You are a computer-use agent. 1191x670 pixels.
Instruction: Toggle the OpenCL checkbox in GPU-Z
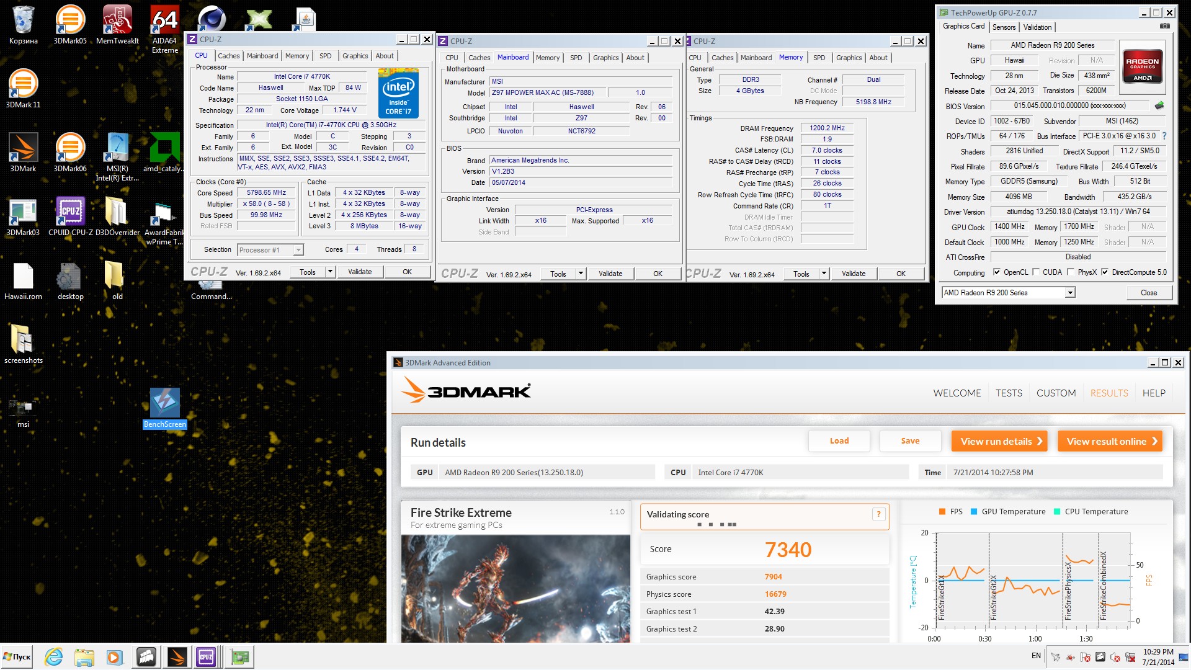[996, 272]
